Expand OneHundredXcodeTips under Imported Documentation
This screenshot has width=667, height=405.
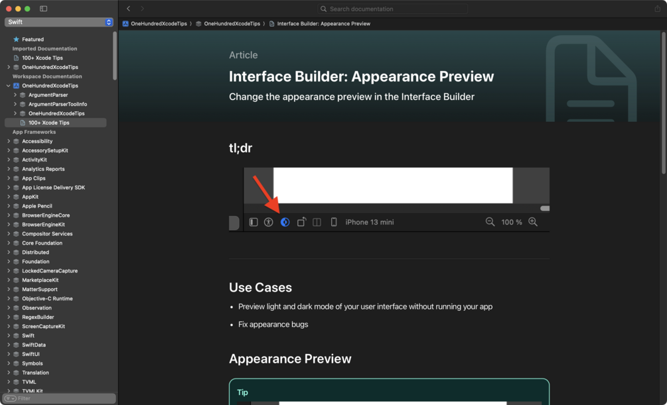click(9, 67)
